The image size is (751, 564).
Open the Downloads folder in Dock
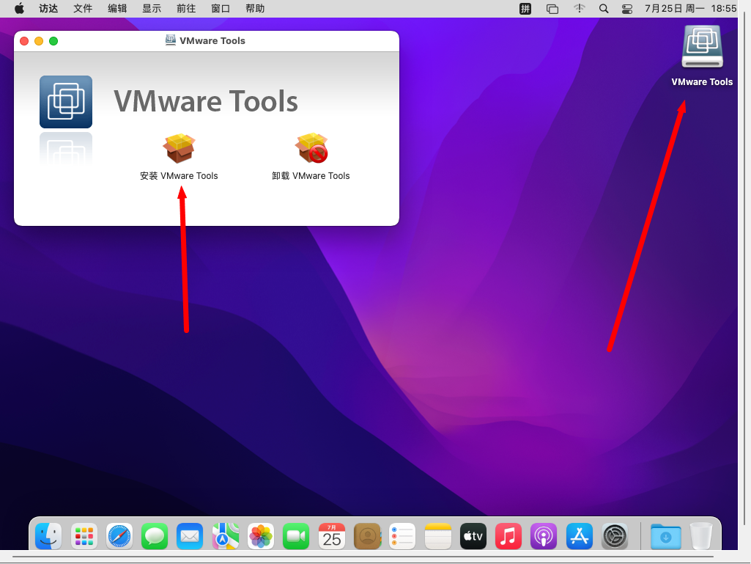tap(666, 536)
